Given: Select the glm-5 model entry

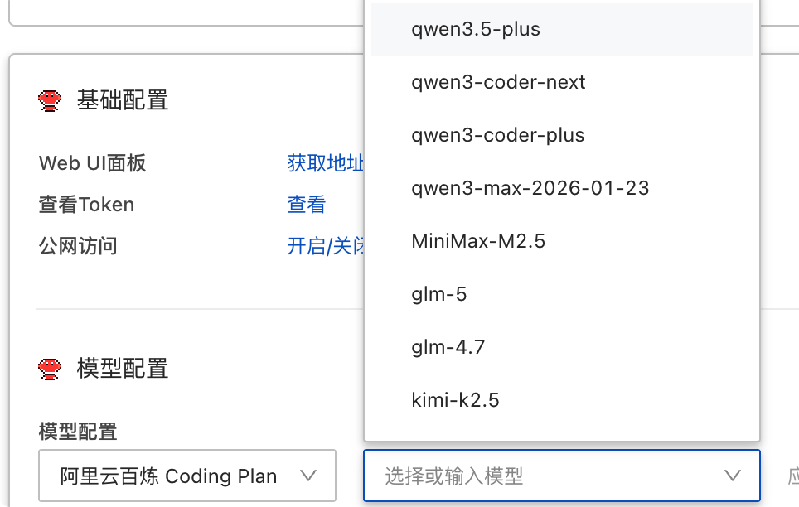Looking at the screenshot, I should (439, 294).
